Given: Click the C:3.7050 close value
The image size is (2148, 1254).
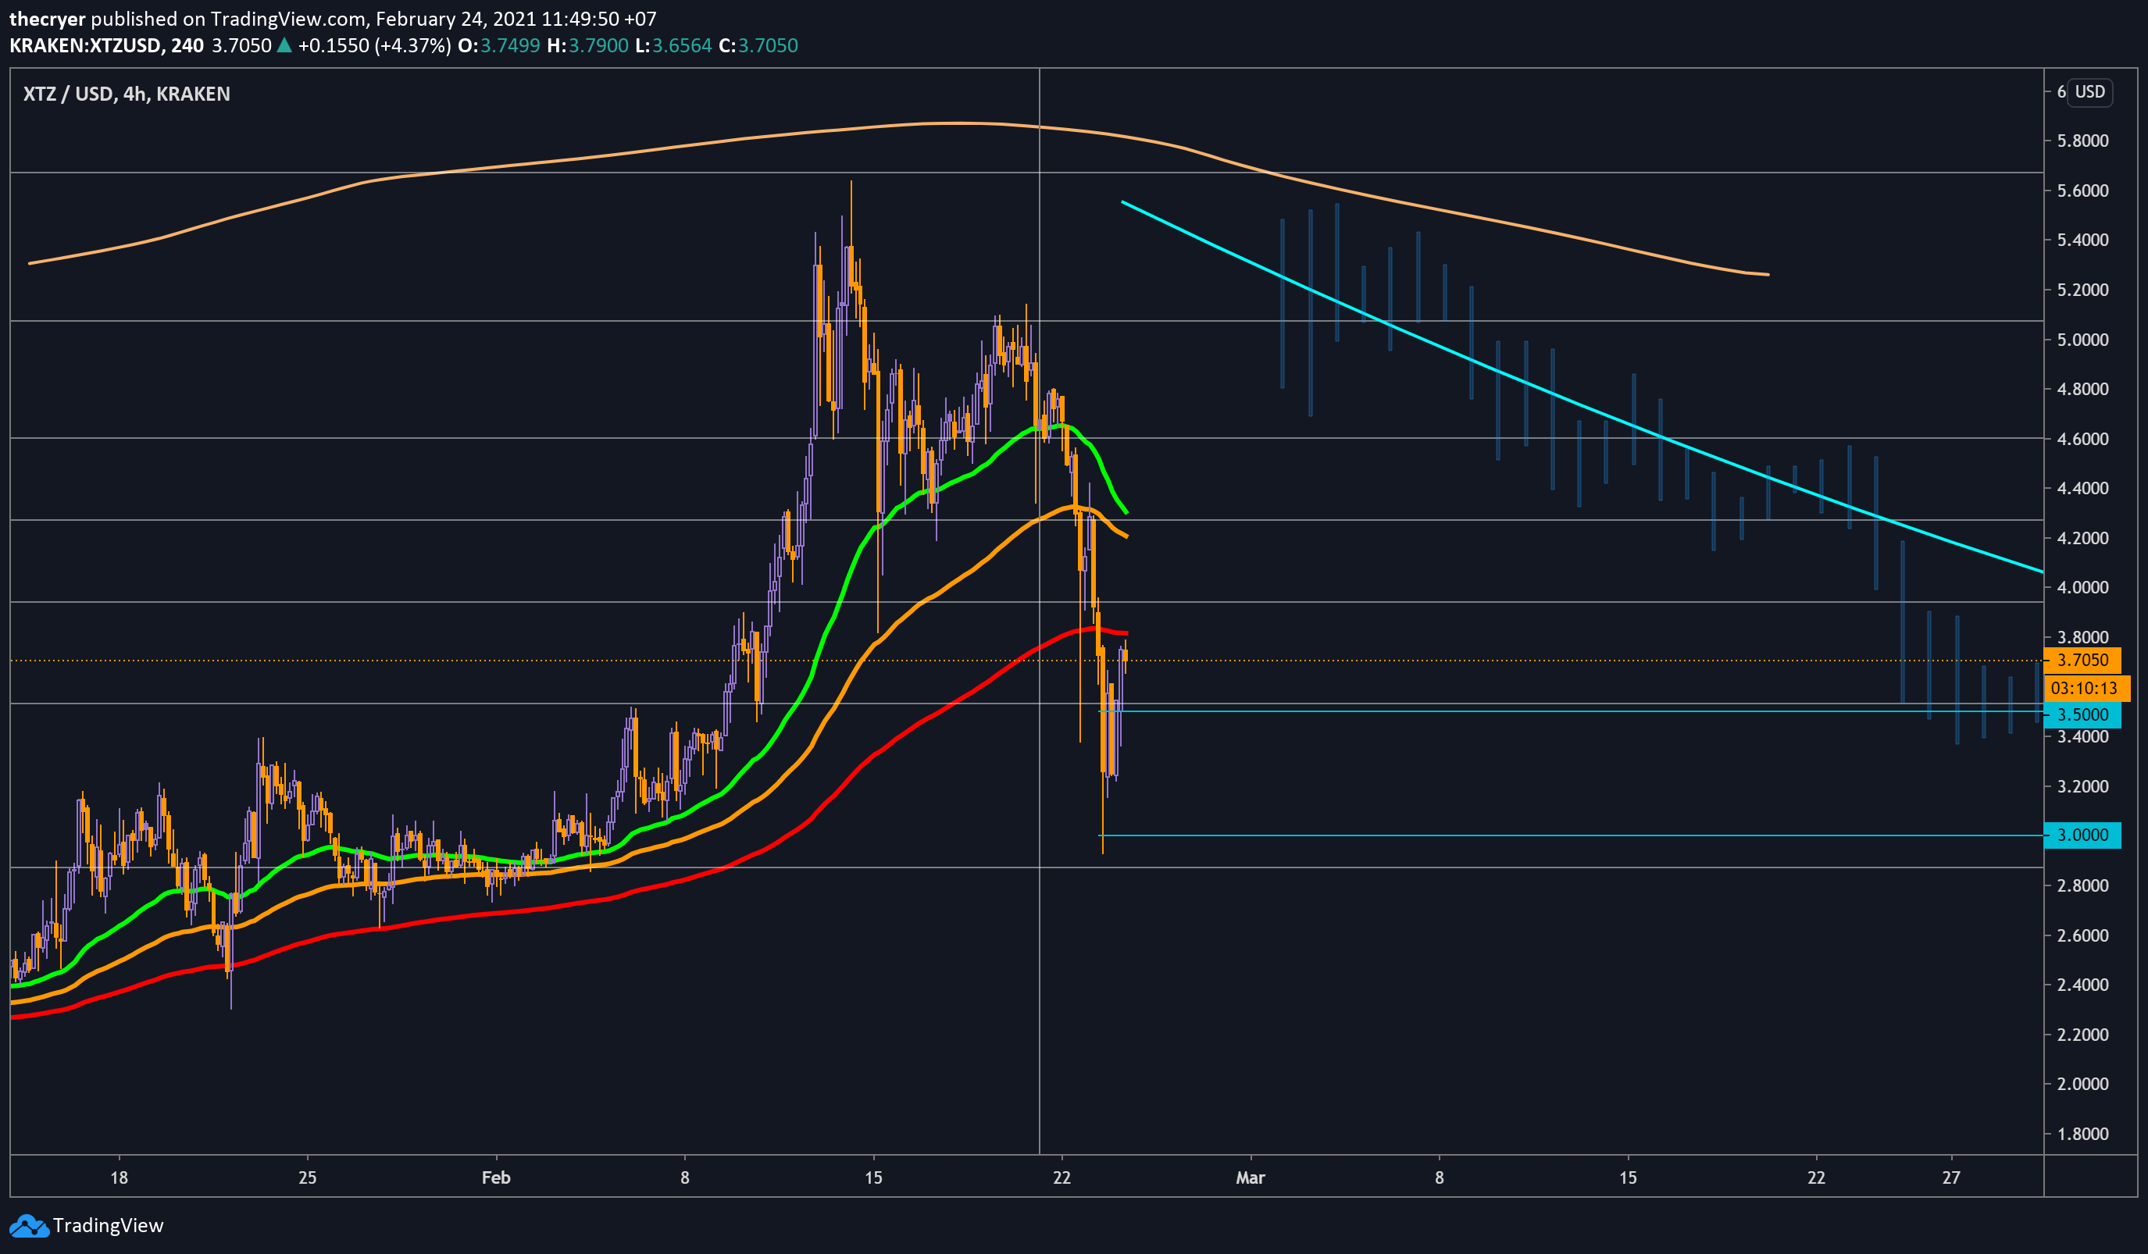Looking at the screenshot, I should click(758, 45).
